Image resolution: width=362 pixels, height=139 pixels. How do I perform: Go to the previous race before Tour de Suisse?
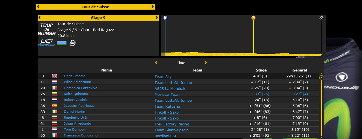pos(38,7)
